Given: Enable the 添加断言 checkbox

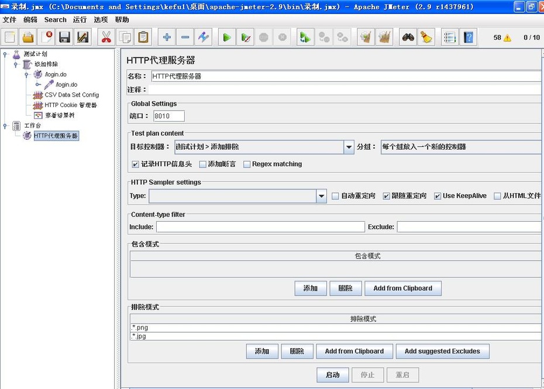Looking at the screenshot, I should [203, 164].
